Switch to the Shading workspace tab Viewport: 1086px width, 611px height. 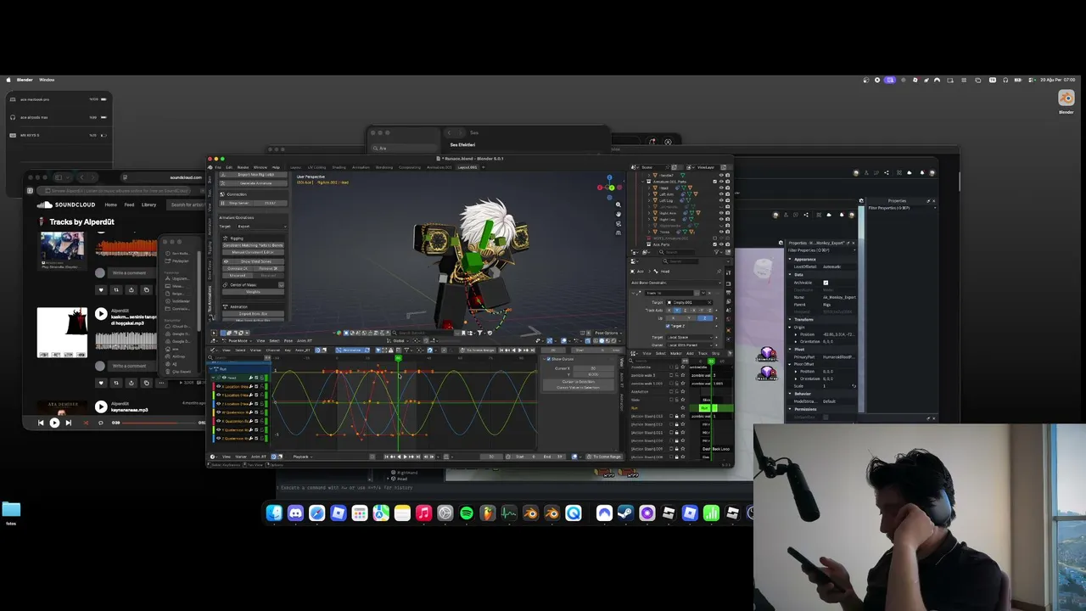coord(339,167)
